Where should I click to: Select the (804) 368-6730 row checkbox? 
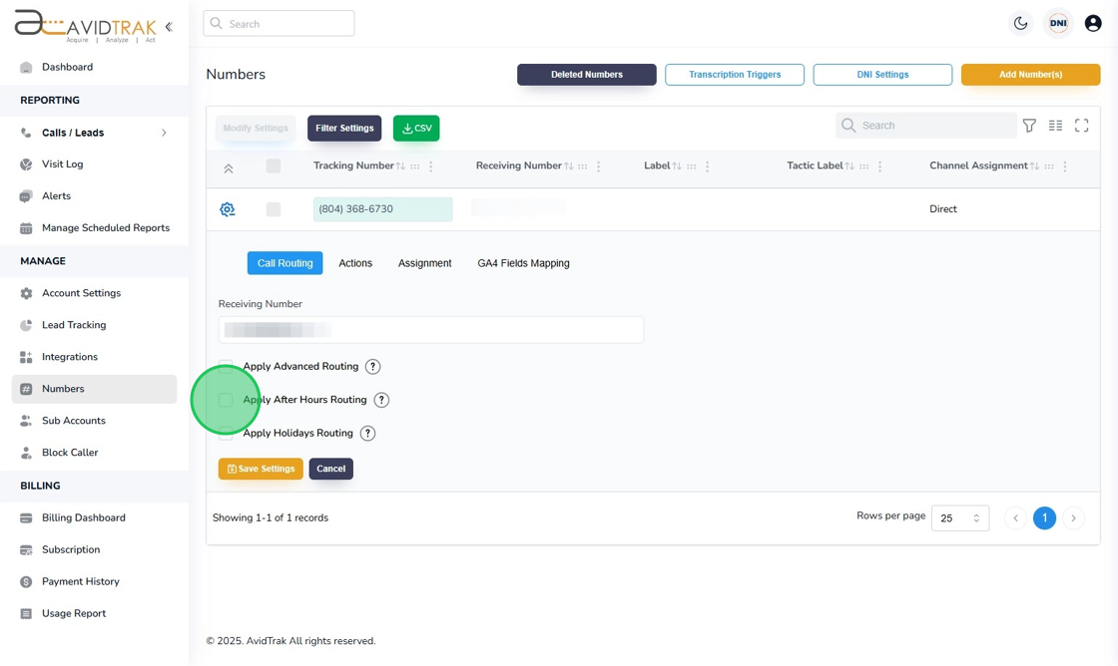pyautogui.click(x=274, y=209)
